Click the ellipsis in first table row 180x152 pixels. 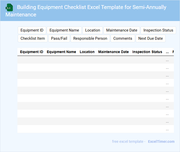tap(167, 60)
